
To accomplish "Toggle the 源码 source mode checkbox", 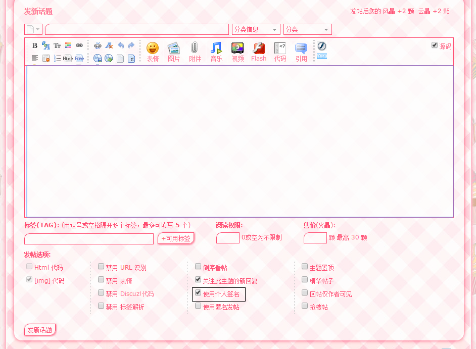I will click(435, 45).
